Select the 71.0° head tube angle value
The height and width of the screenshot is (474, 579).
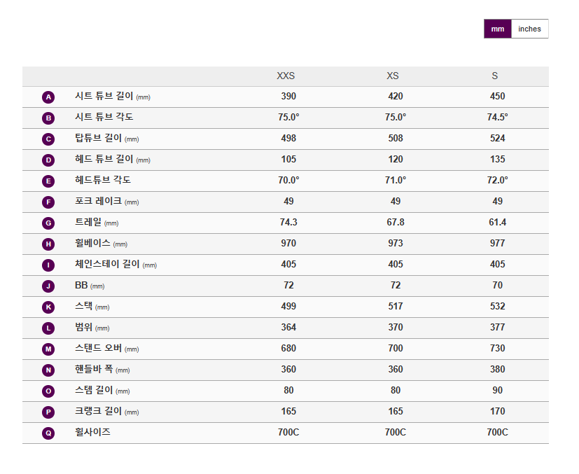396,181
